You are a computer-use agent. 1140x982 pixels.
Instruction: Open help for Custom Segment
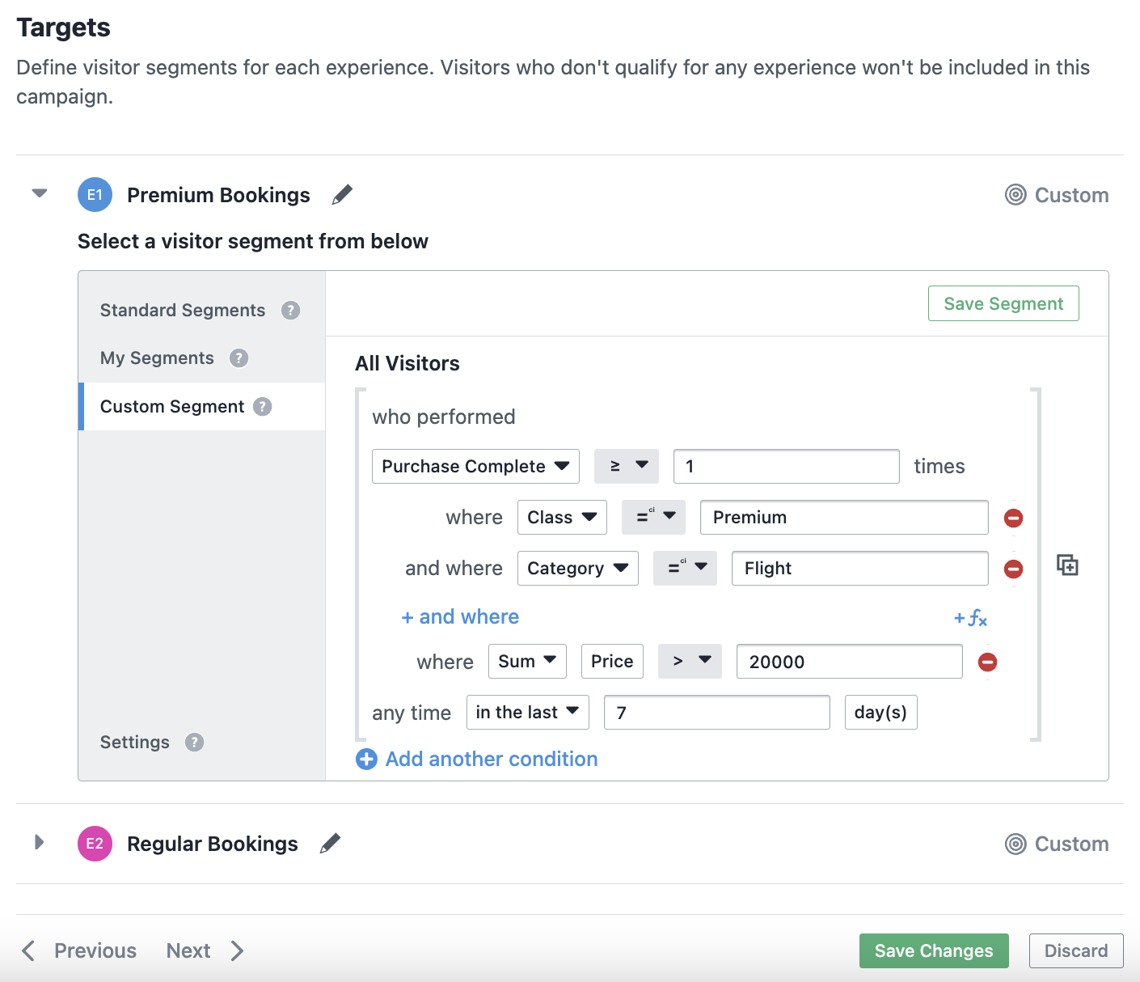tap(262, 407)
